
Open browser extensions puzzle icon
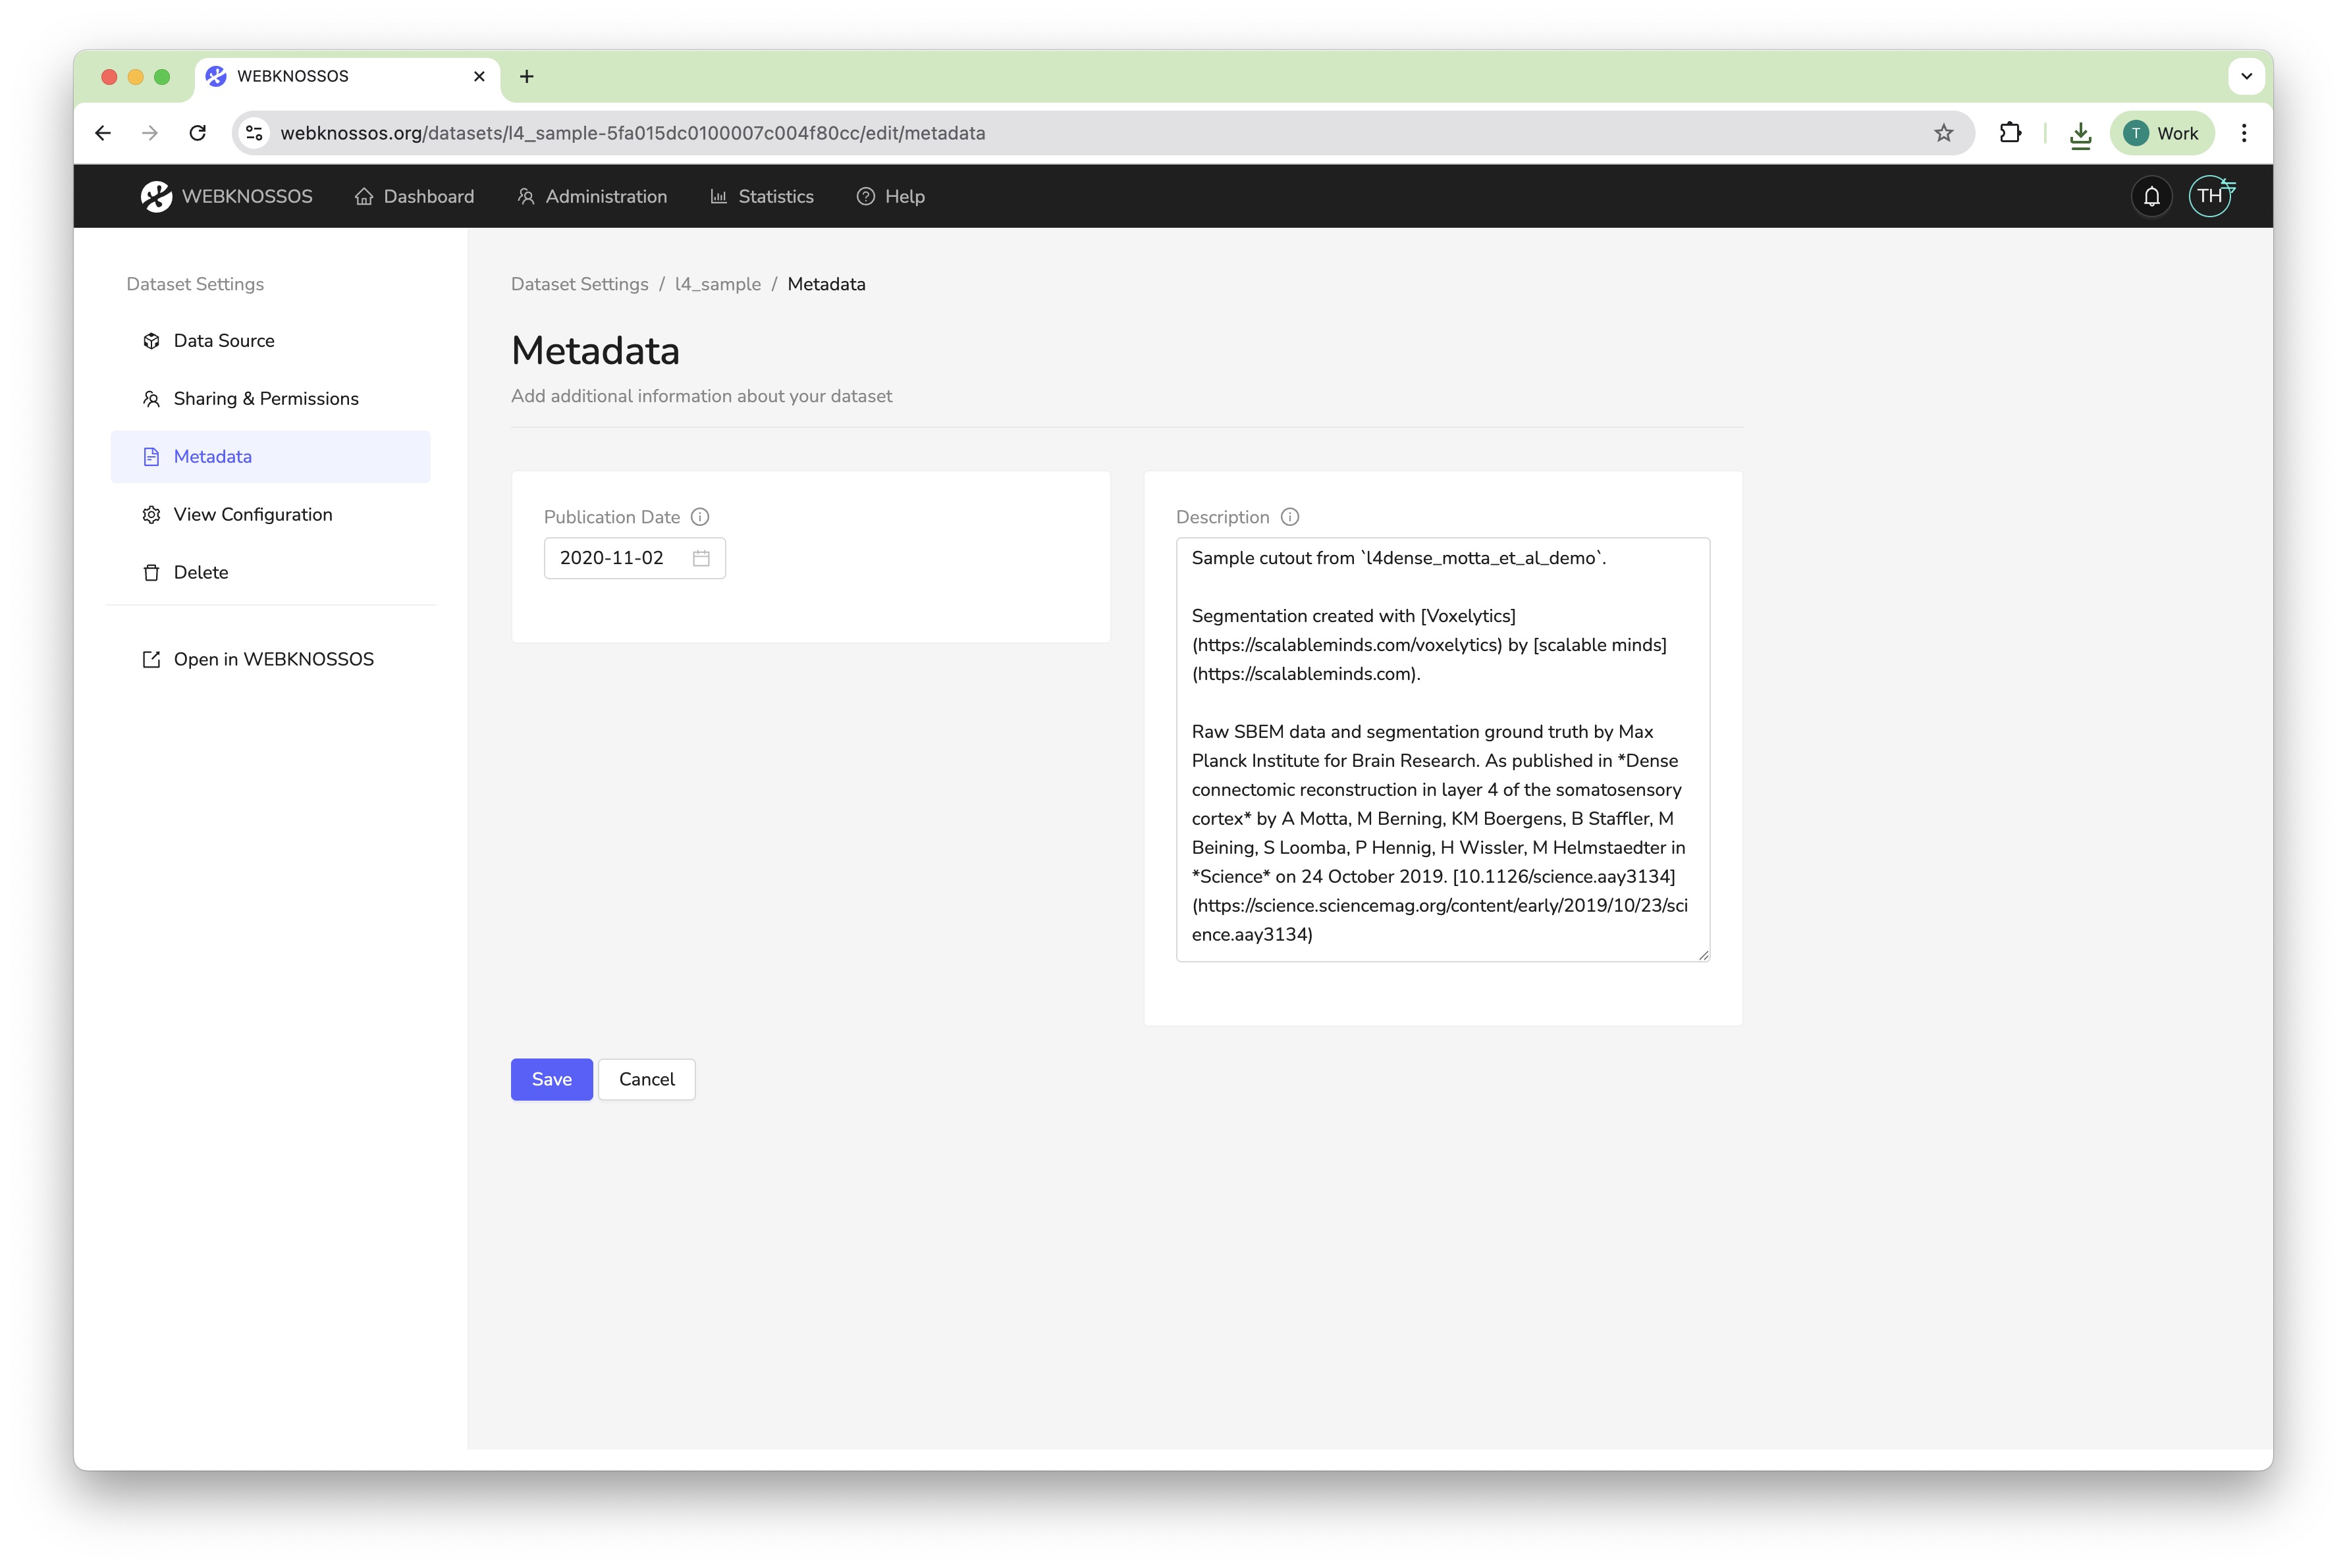coord(2010,133)
